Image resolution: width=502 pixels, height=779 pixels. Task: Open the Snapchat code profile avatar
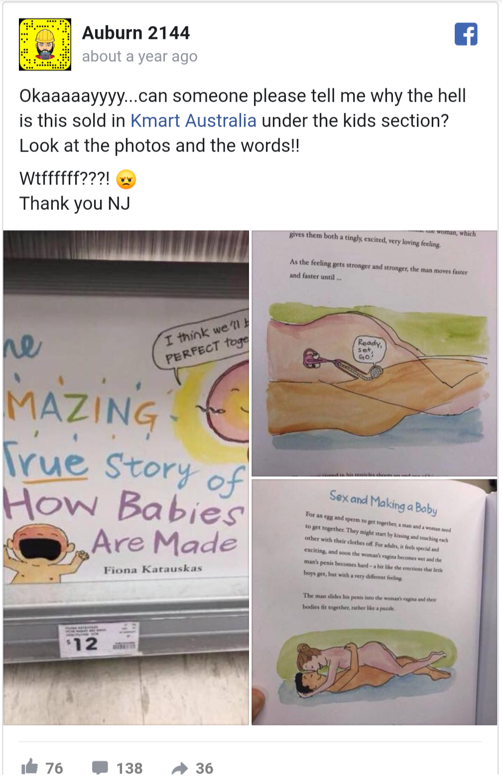[45, 44]
